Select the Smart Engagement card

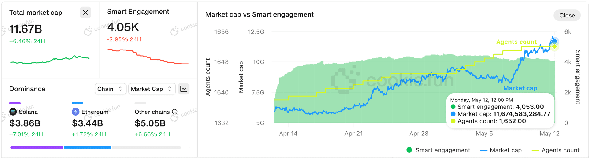pyautogui.click(x=148, y=40)
